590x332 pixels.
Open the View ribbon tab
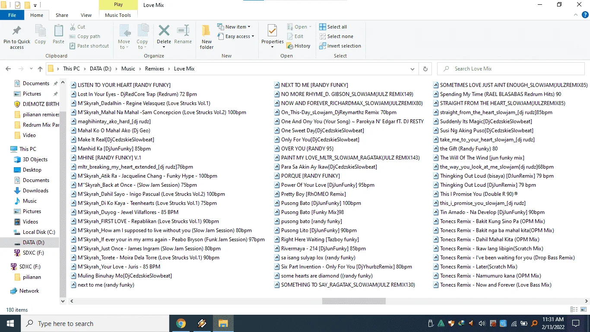pos(86,15)
